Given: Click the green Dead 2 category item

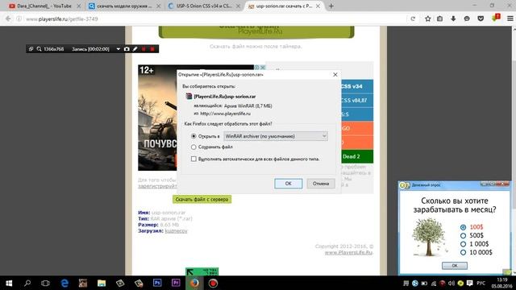Looking at the screenshot, I should click(356, 156).
